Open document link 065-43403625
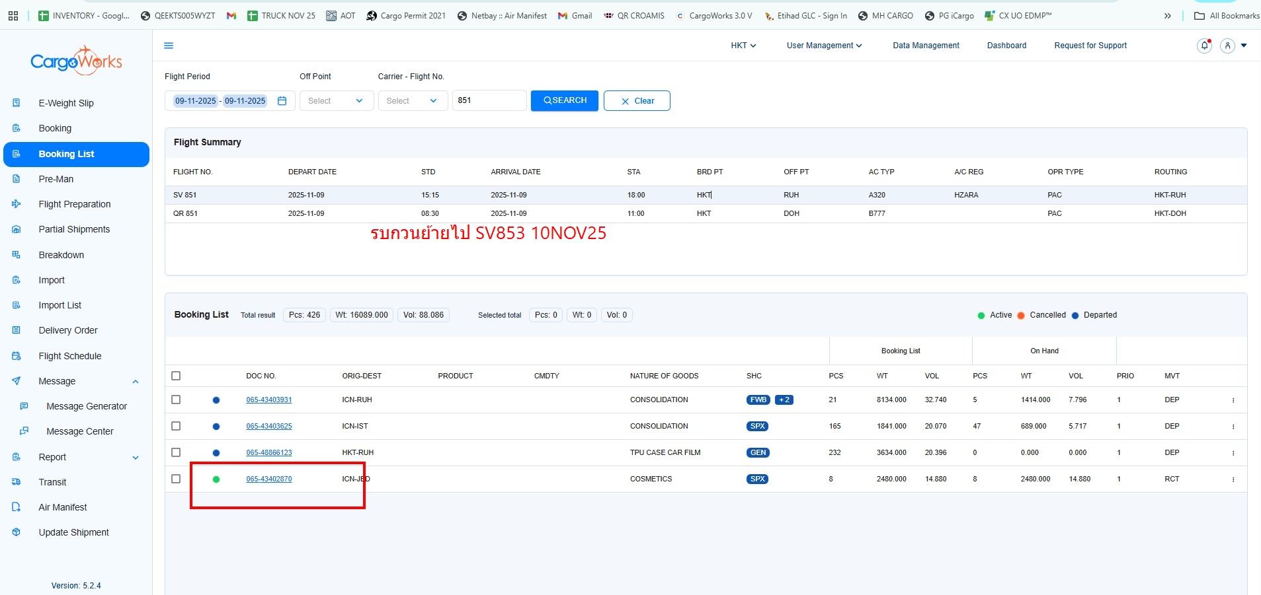 pyautogui.click(x=269, y=427)
